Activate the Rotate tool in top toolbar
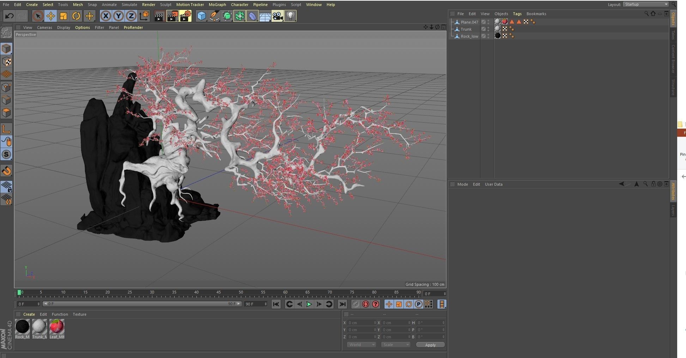Screen dimensions: 686x358 point(76,16)
